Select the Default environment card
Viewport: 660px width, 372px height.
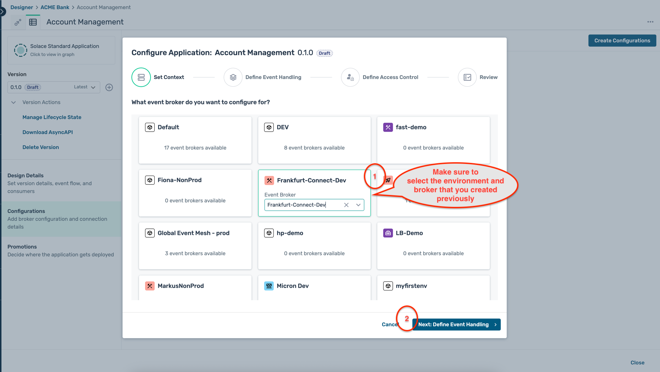pos(195,140)
